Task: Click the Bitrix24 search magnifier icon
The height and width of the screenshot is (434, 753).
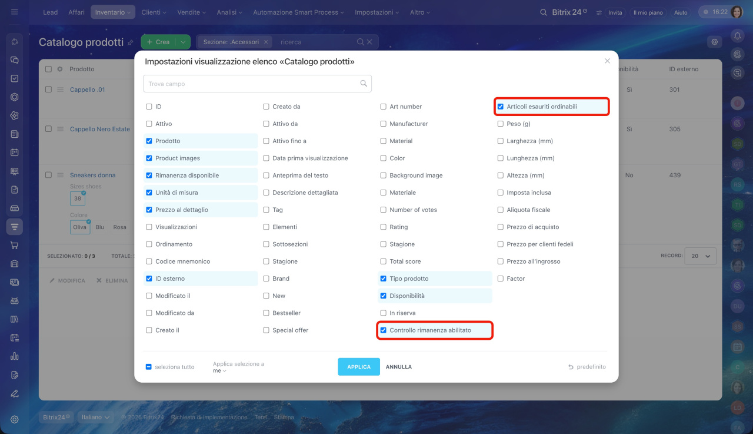Action: click(x=543, y=12)
